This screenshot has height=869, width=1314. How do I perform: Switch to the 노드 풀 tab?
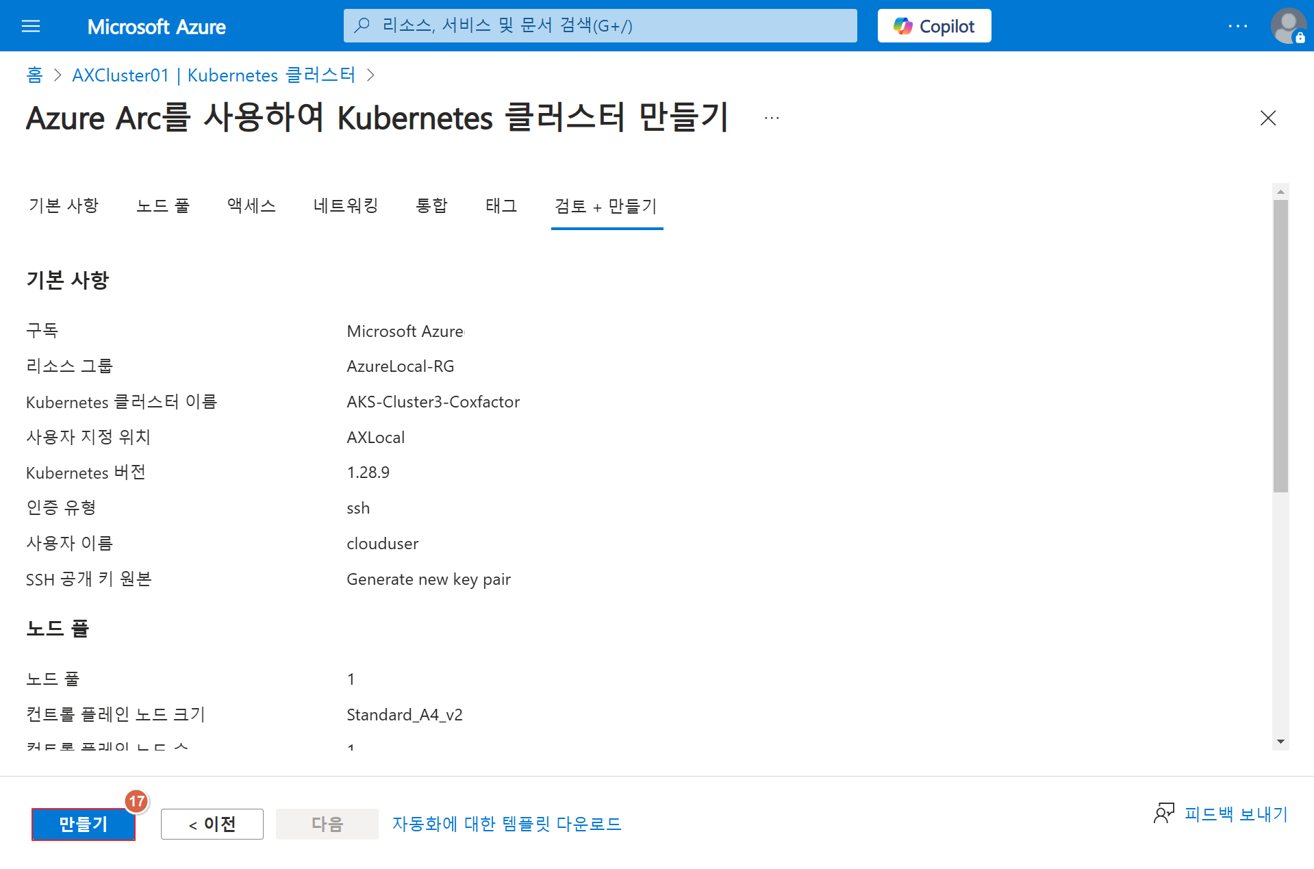point(163,205)
